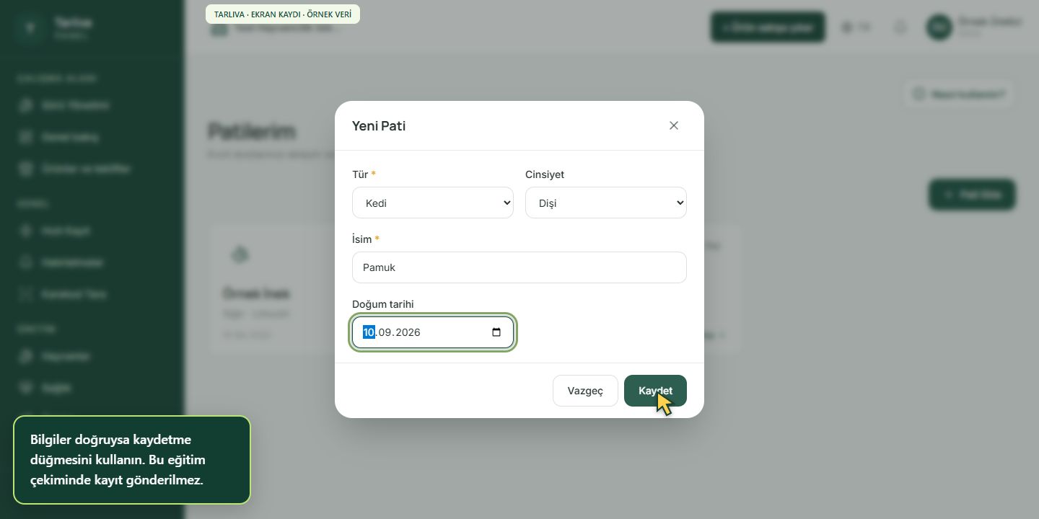Open the Tür dropdown showing Kedi
Viewport: 1039px width, 519px height.
pyautogui.click(x=433, y=203)
